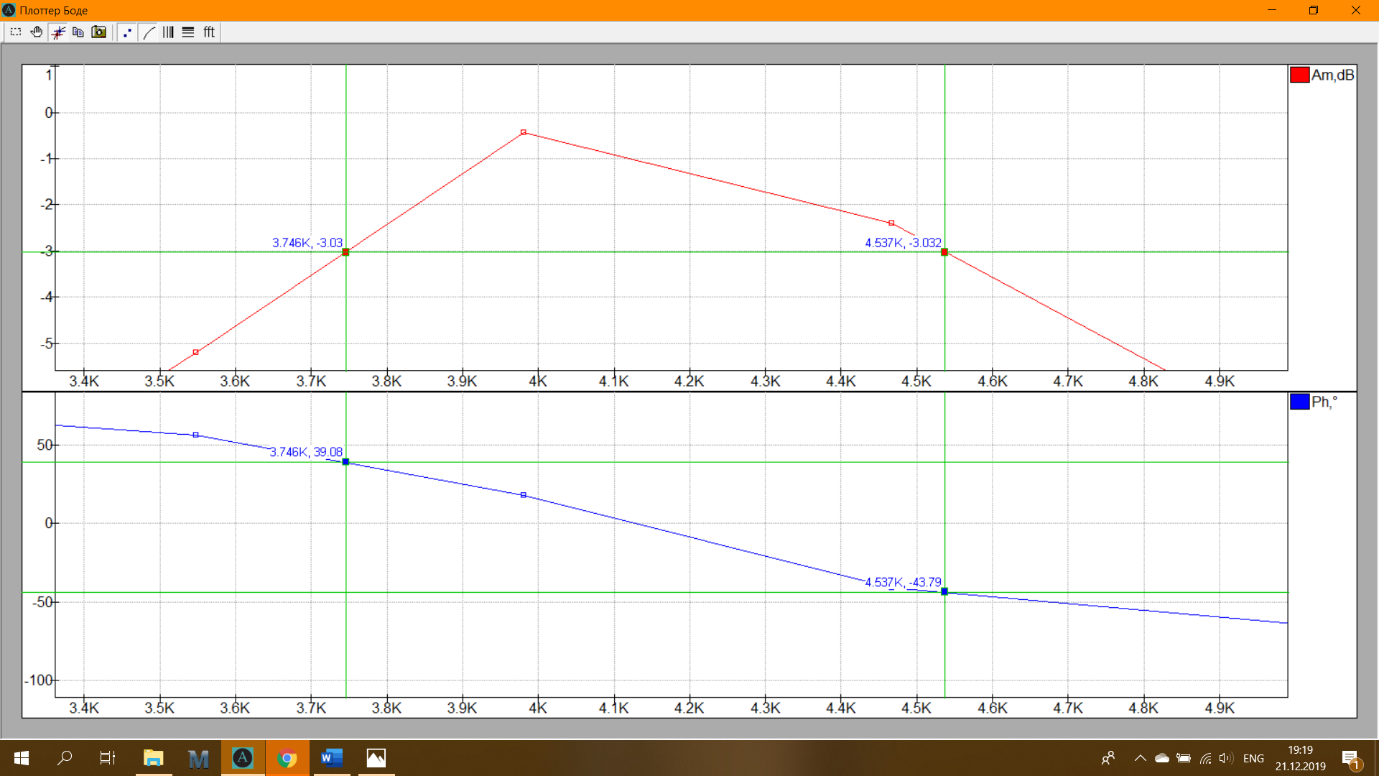Switch the ENG input language indicator
The width and height of the screenshot is (1379, 776).
point(1253,759)
